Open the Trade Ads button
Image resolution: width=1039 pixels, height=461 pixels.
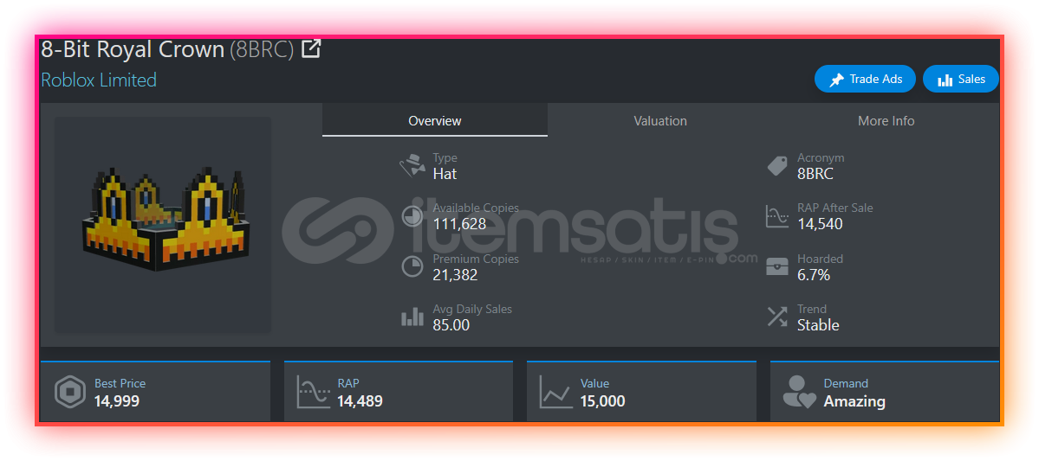click(865, 79)
